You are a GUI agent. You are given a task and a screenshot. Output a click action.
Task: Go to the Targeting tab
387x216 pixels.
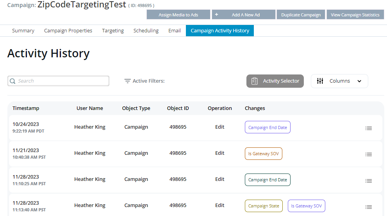coord(113,31)
